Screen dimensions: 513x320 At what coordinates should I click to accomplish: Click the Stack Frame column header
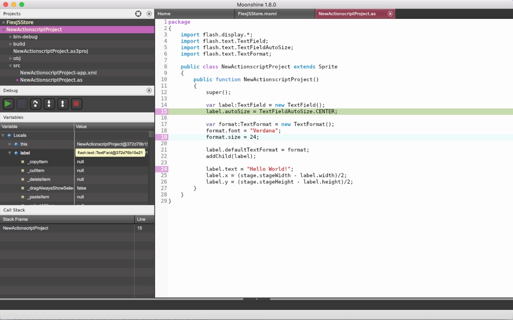[x=67, y=219]
